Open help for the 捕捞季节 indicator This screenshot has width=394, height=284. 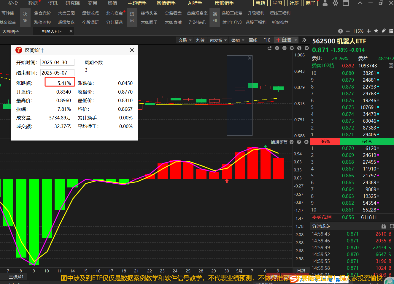[x=299, y=142]
